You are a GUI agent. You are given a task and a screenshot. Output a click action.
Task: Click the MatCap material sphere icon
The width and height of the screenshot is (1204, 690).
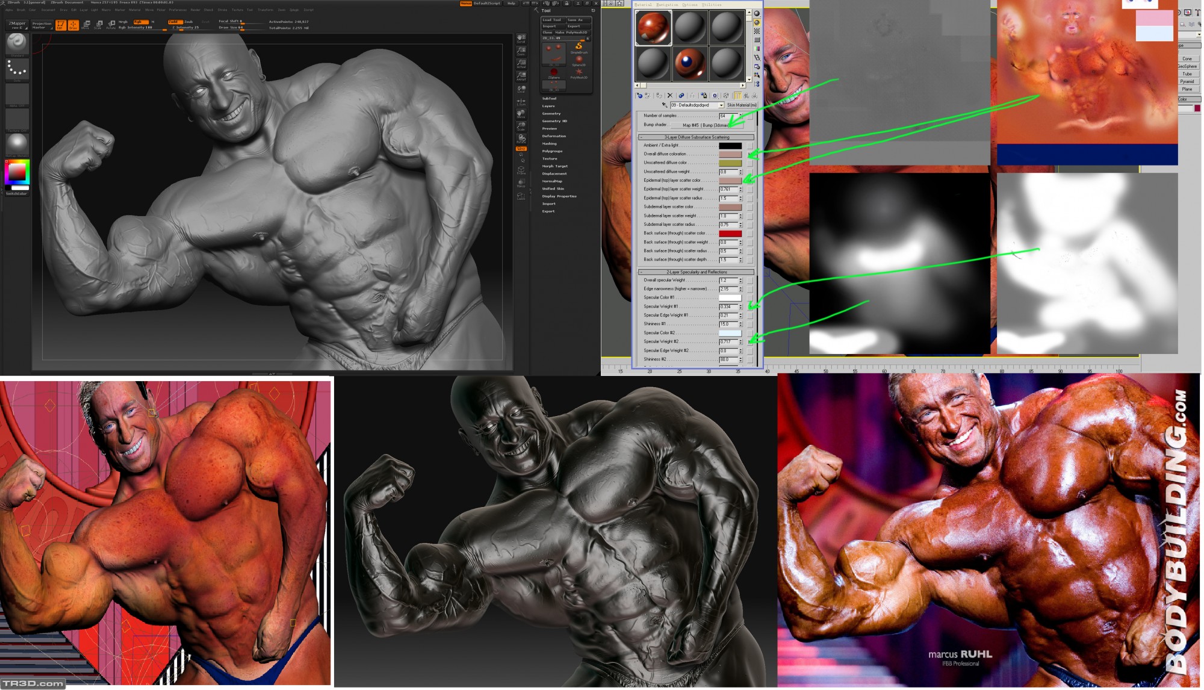(x=17, y=144)
